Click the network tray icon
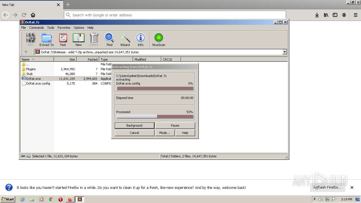The height and width of the screenshot is (203, 361). tap(327, 199)
